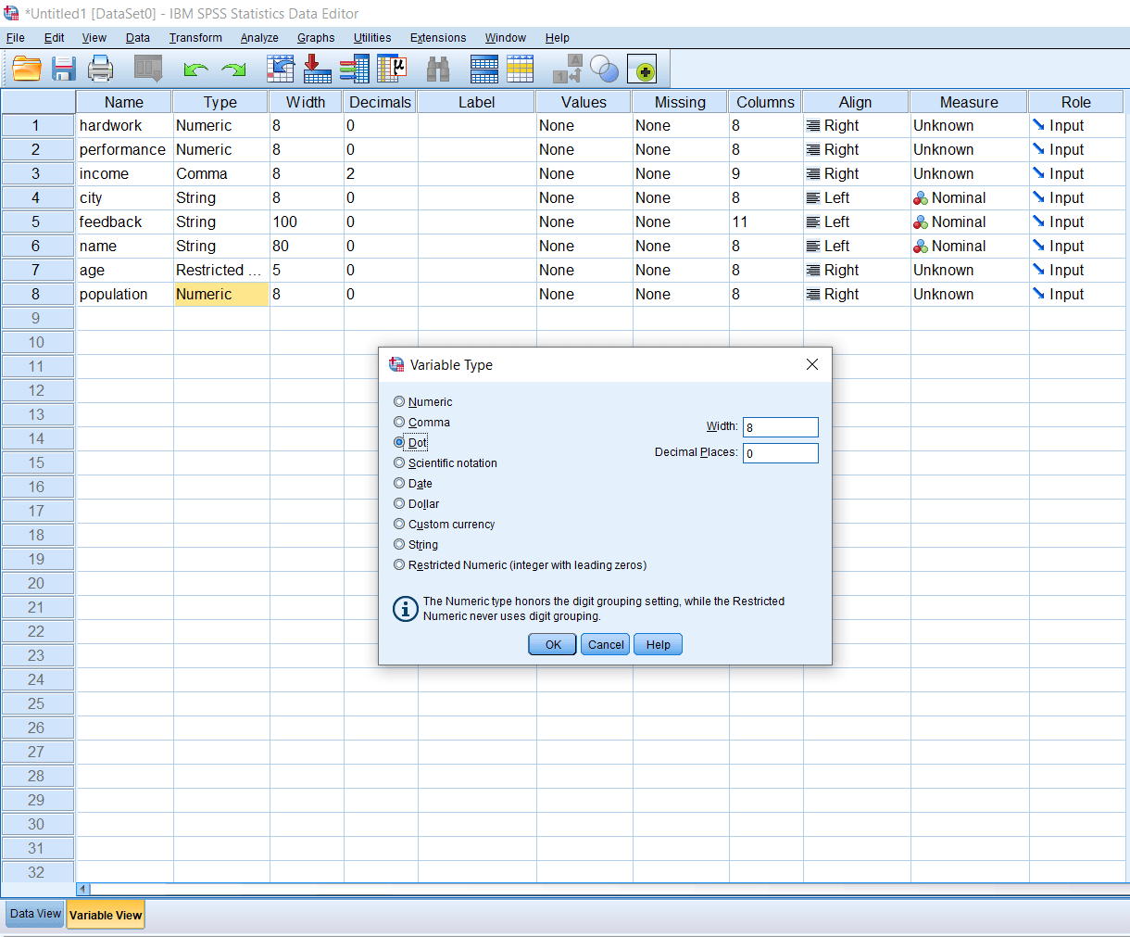Click the Use variable sets circles icon
The image size is (1130, 937).
[604, 70]
